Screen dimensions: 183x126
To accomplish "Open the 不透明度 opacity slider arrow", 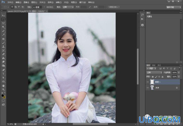I will point(179,73).
